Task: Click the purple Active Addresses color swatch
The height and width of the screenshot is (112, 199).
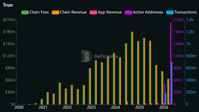Action: (128, 12)
